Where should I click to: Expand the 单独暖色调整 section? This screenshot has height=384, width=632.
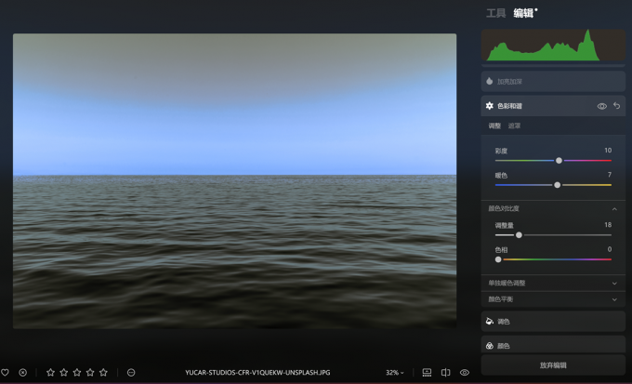click(614, 284)
